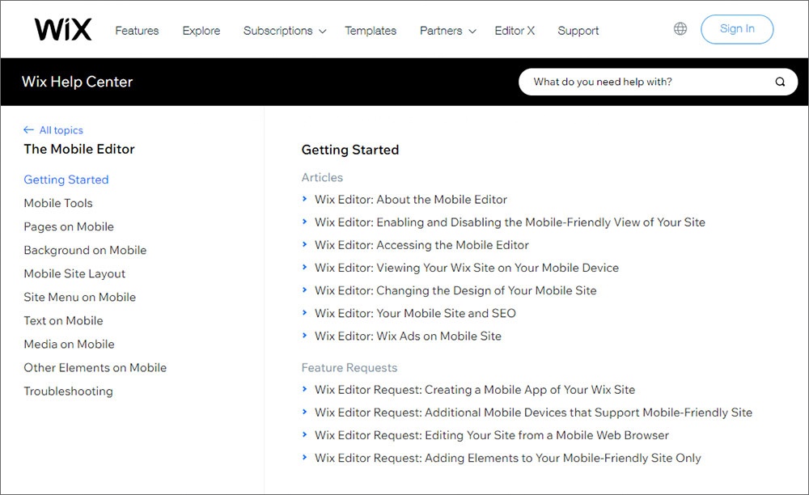Select Pages on Mobile in the sidebar

click(69, 226)
